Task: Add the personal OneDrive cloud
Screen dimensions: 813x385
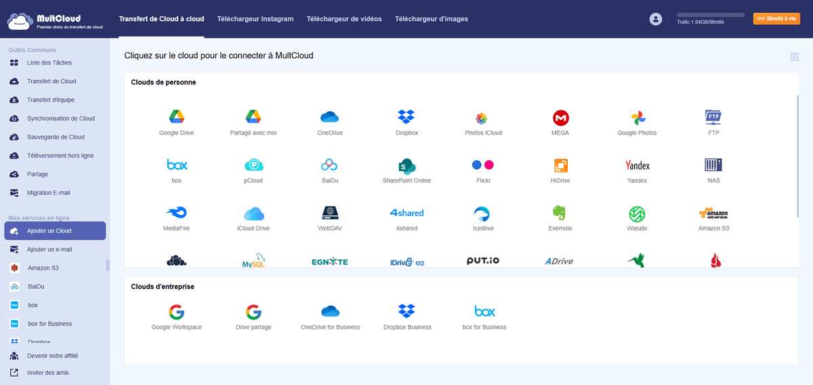Action: [x=330, y=117]
